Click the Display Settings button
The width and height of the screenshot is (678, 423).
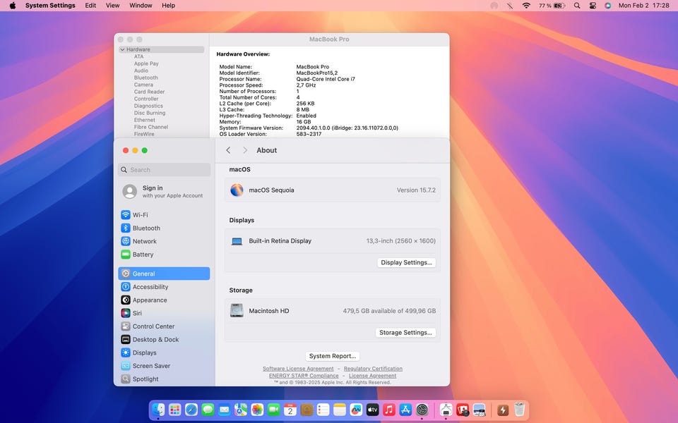tap(406, 263)
